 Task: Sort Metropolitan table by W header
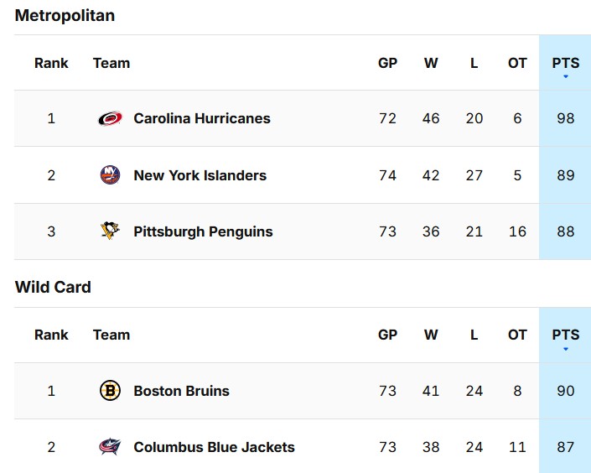pyautogui.click(x=431, y=63)
